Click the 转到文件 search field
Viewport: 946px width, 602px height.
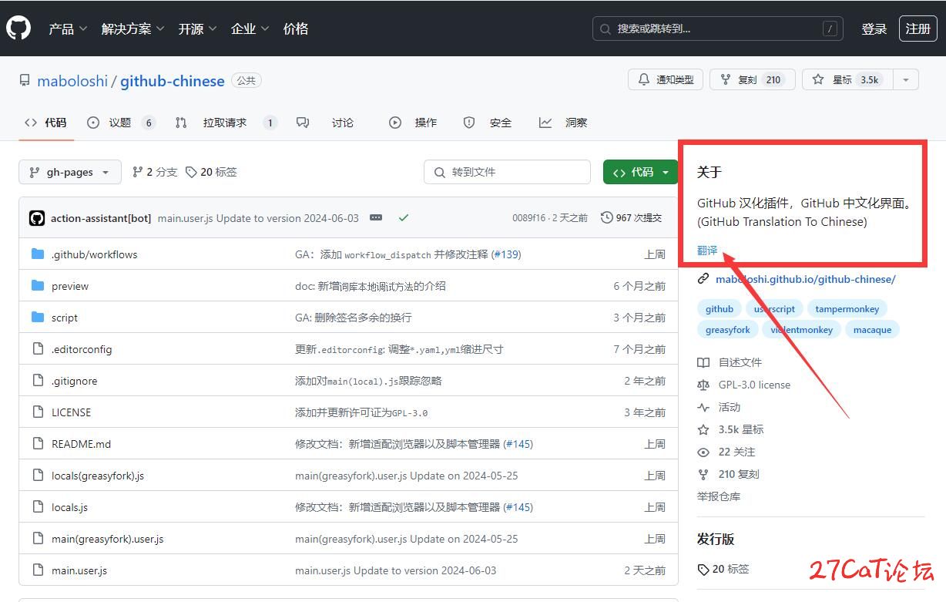[x=507, y=172]
